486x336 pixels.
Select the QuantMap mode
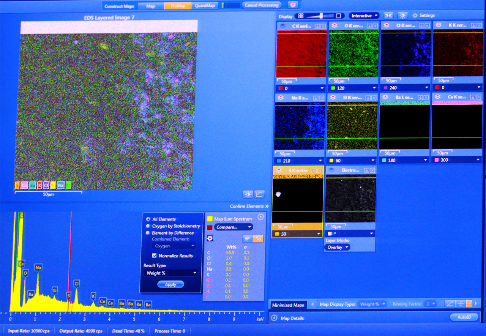pos(205,6)
